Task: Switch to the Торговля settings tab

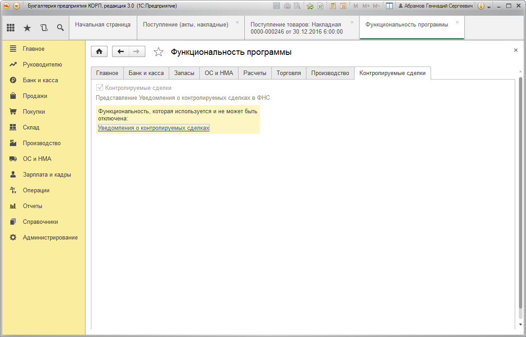Action: 288,73
